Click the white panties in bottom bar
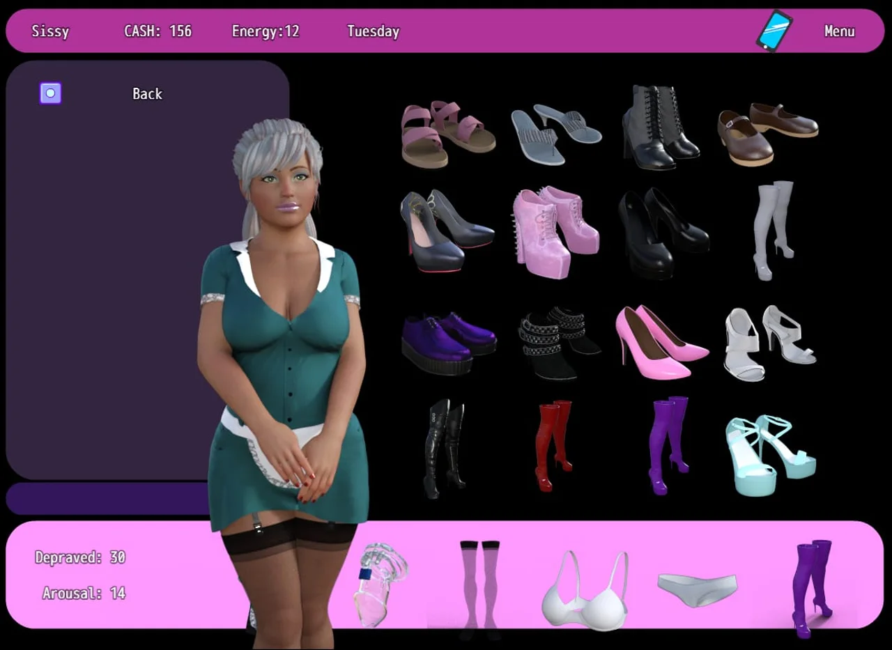The height and width of the screenshot is (650, 892). 698,589
